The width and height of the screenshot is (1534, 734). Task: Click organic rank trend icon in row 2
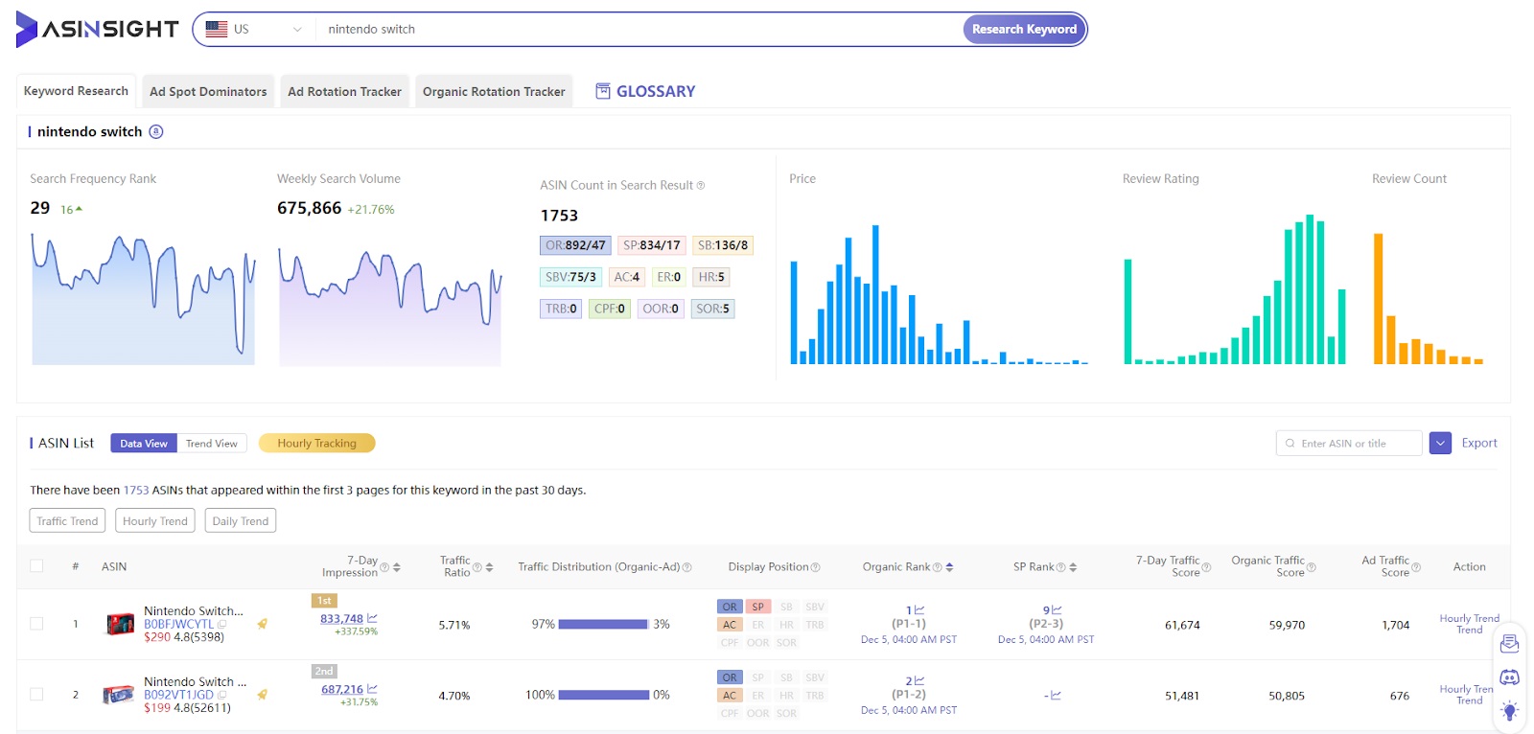tap(918, 681)
